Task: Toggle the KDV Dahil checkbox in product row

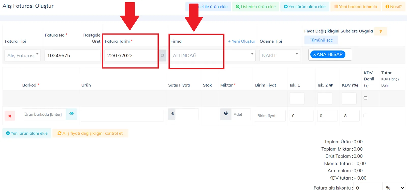Action: coord(366,115)
